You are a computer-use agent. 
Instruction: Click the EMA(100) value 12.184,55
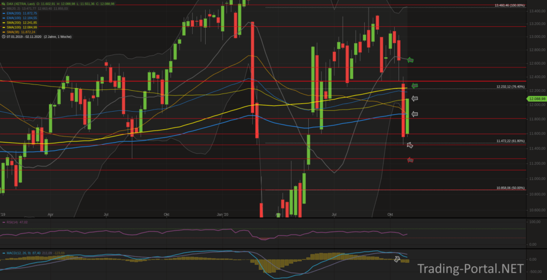click(30, 18)
